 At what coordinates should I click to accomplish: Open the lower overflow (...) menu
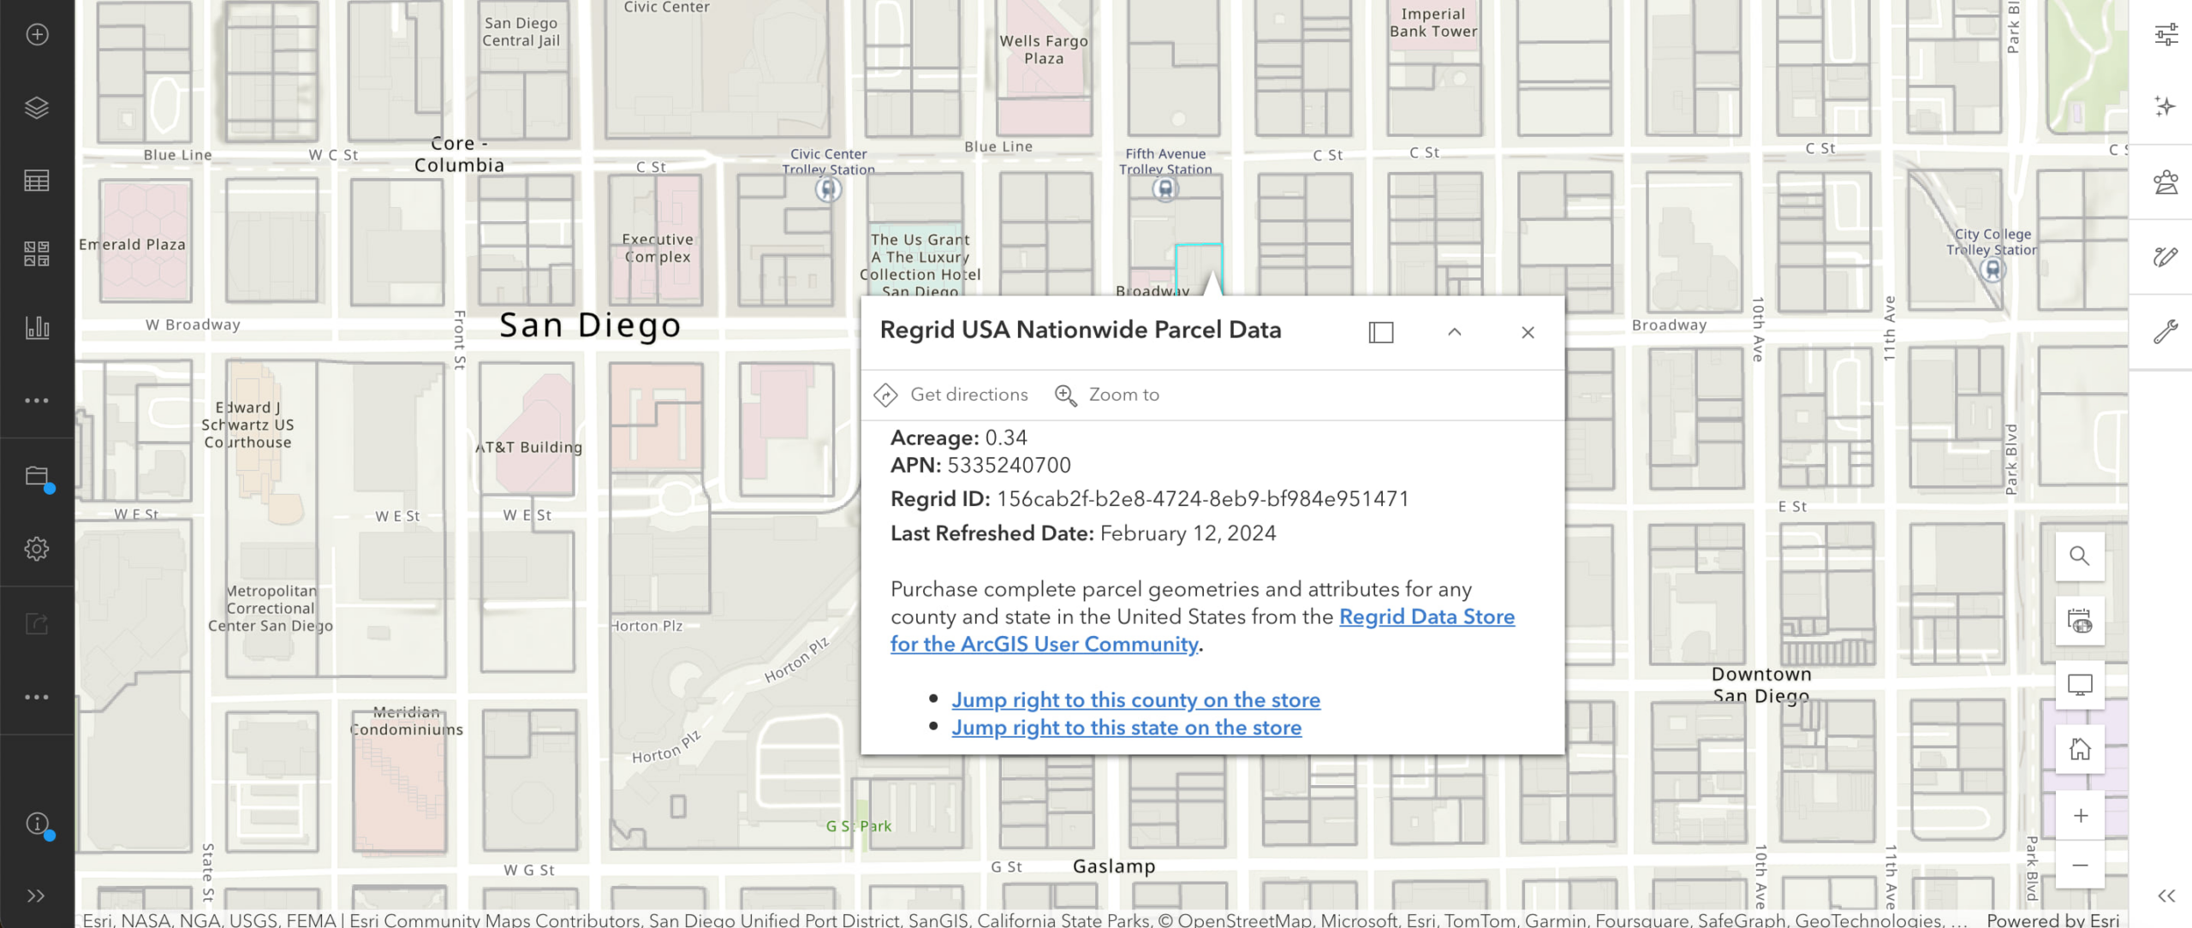[37, 696]
